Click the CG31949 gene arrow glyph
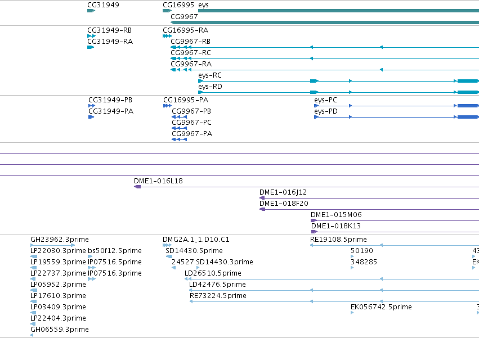 tap(91, 11)
